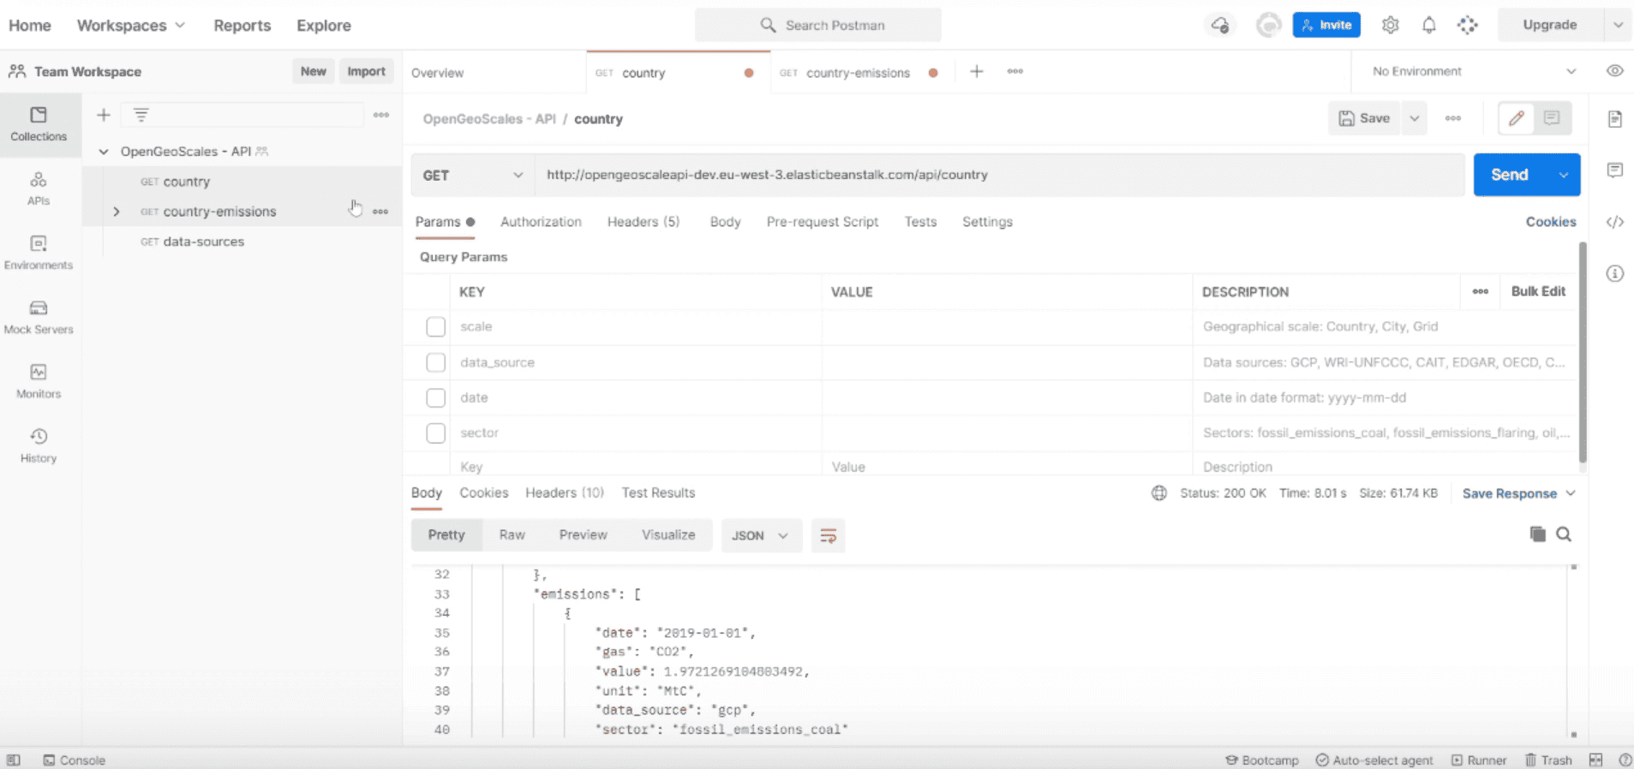Viewport: 1634px width, 769px height.
Task: Check the data_source parameter checkbox
Action: (x=436, y=363)
